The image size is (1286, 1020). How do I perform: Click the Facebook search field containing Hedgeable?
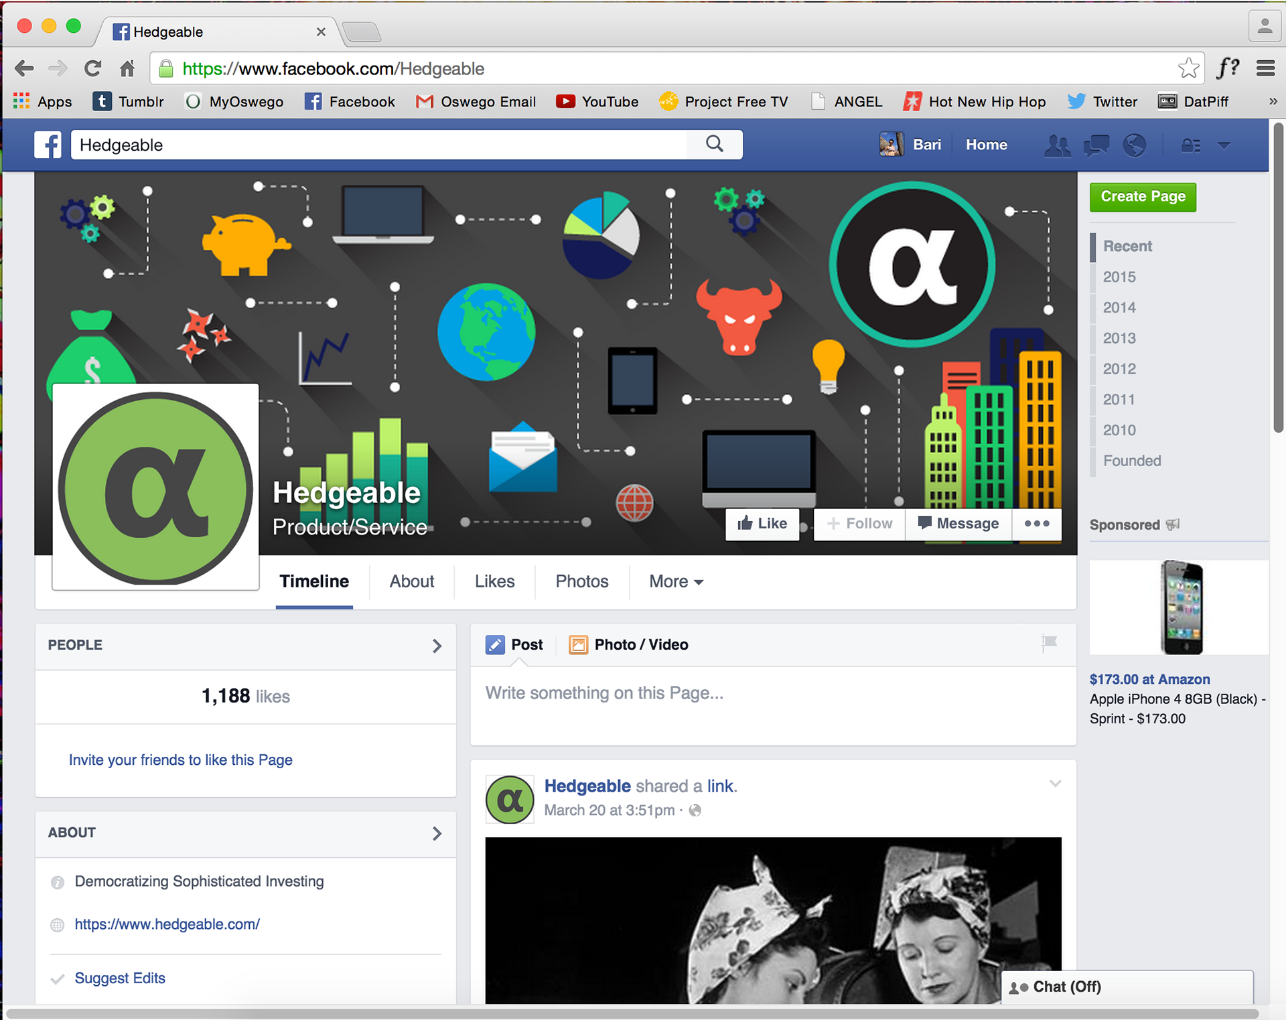(x=379, y=145)
